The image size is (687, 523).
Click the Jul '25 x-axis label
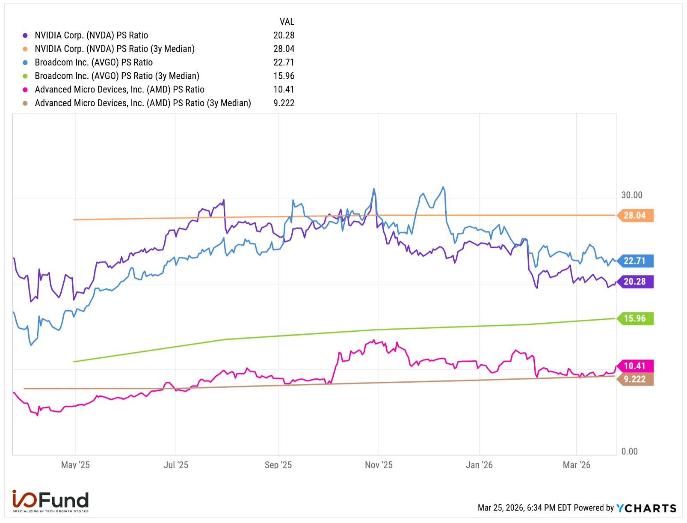[176, 465]
